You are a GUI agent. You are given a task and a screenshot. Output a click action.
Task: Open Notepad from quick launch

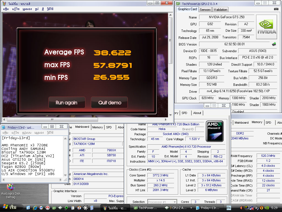(73, 208)
